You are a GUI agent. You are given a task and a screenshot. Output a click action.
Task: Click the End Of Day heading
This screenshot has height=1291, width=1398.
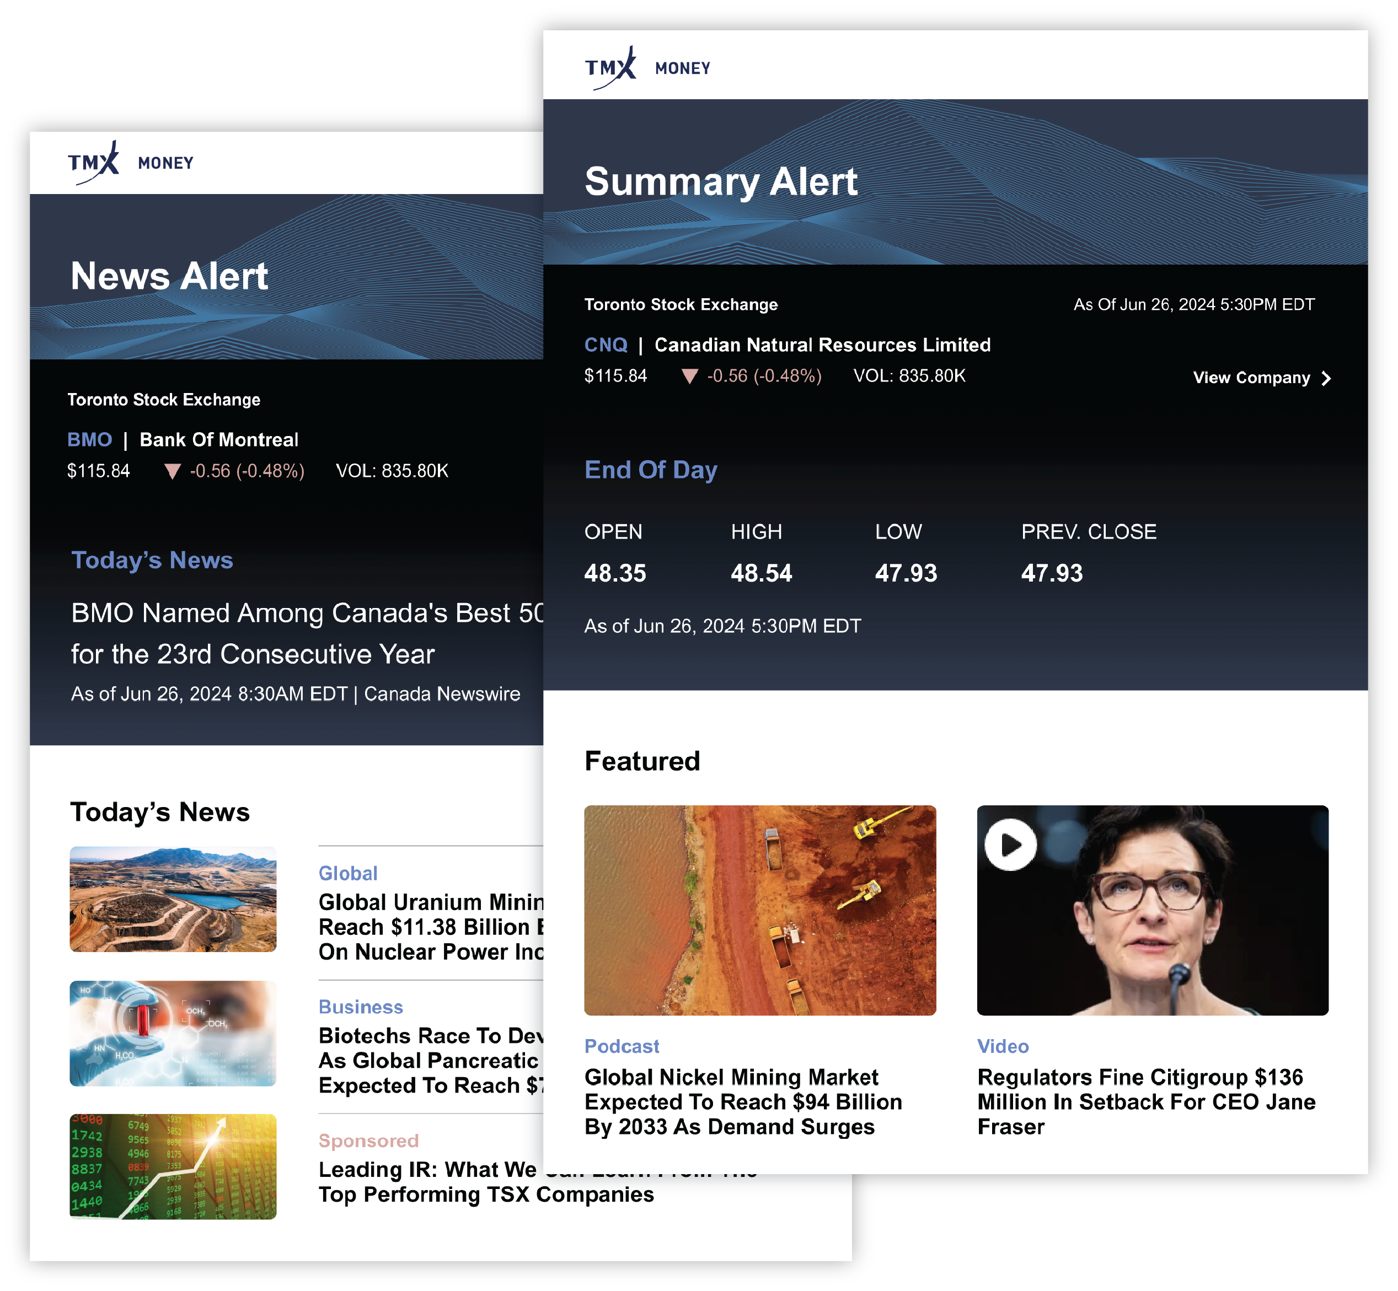pos(651,470)
